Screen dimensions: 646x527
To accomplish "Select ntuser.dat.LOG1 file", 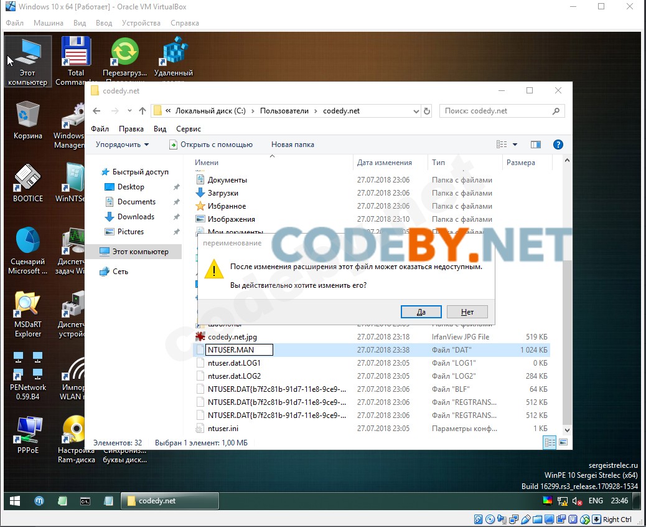I will 234,363.
